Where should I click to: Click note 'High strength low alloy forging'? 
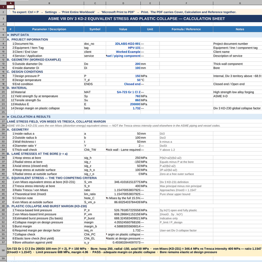pyautogui.click(x=234, y=92)
